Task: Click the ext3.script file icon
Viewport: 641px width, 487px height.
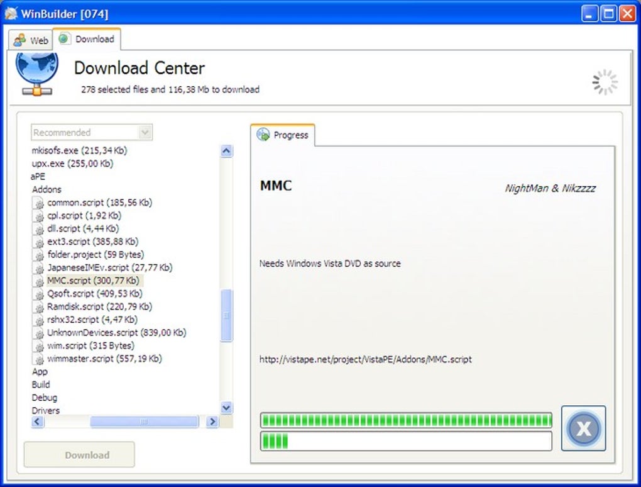Action: point(38,242)
